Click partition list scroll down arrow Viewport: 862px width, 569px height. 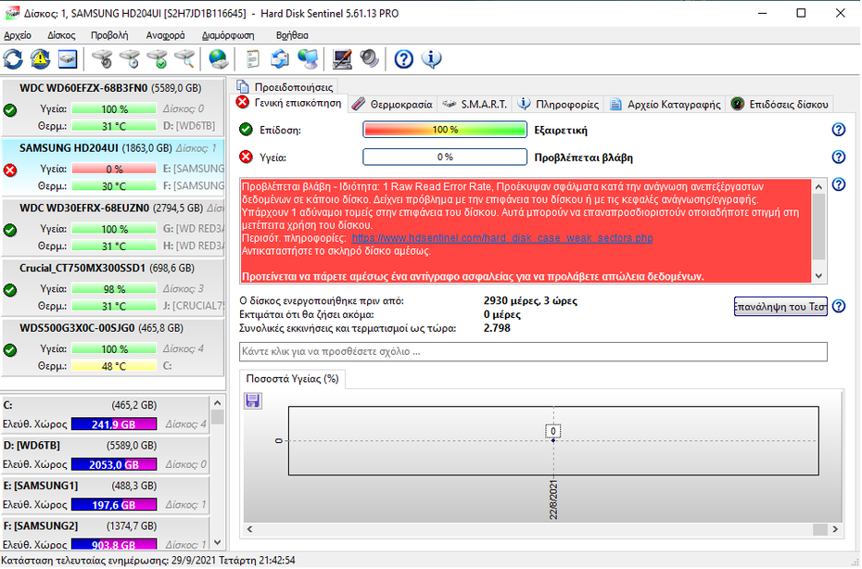(x=217, y=543)
